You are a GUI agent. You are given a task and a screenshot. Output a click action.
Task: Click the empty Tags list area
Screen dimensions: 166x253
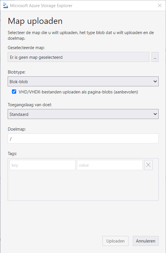tap(83, 185)
